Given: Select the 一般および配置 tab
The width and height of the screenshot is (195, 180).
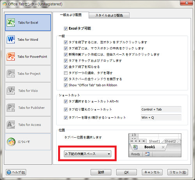Looking at the screenshot, I should pyautogui.click(x=71, y=15).
